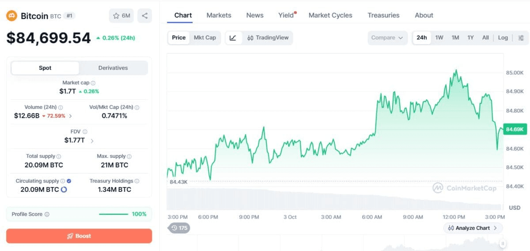Viewport: 530px width, 251px height.
Task: Click 1.34M BTC treasury holdings value
Action: [114, 190]
